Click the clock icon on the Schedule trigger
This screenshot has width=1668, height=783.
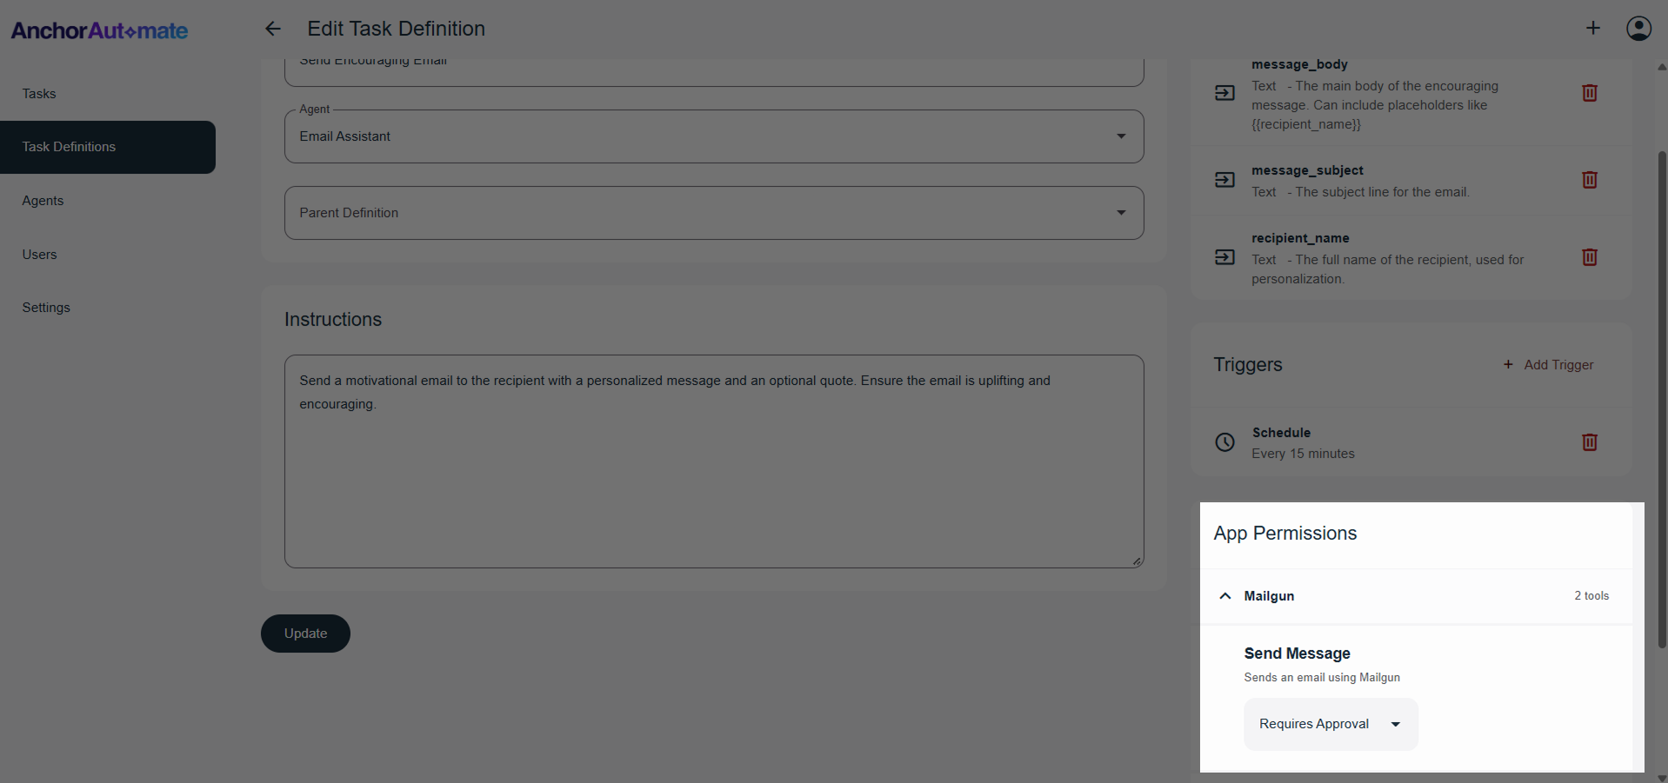(1224, 442)
